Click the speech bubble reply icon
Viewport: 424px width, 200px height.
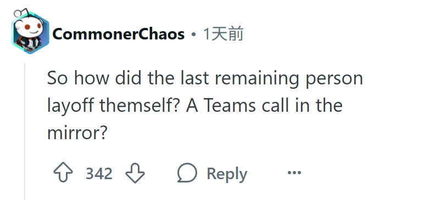pos(187,173)
